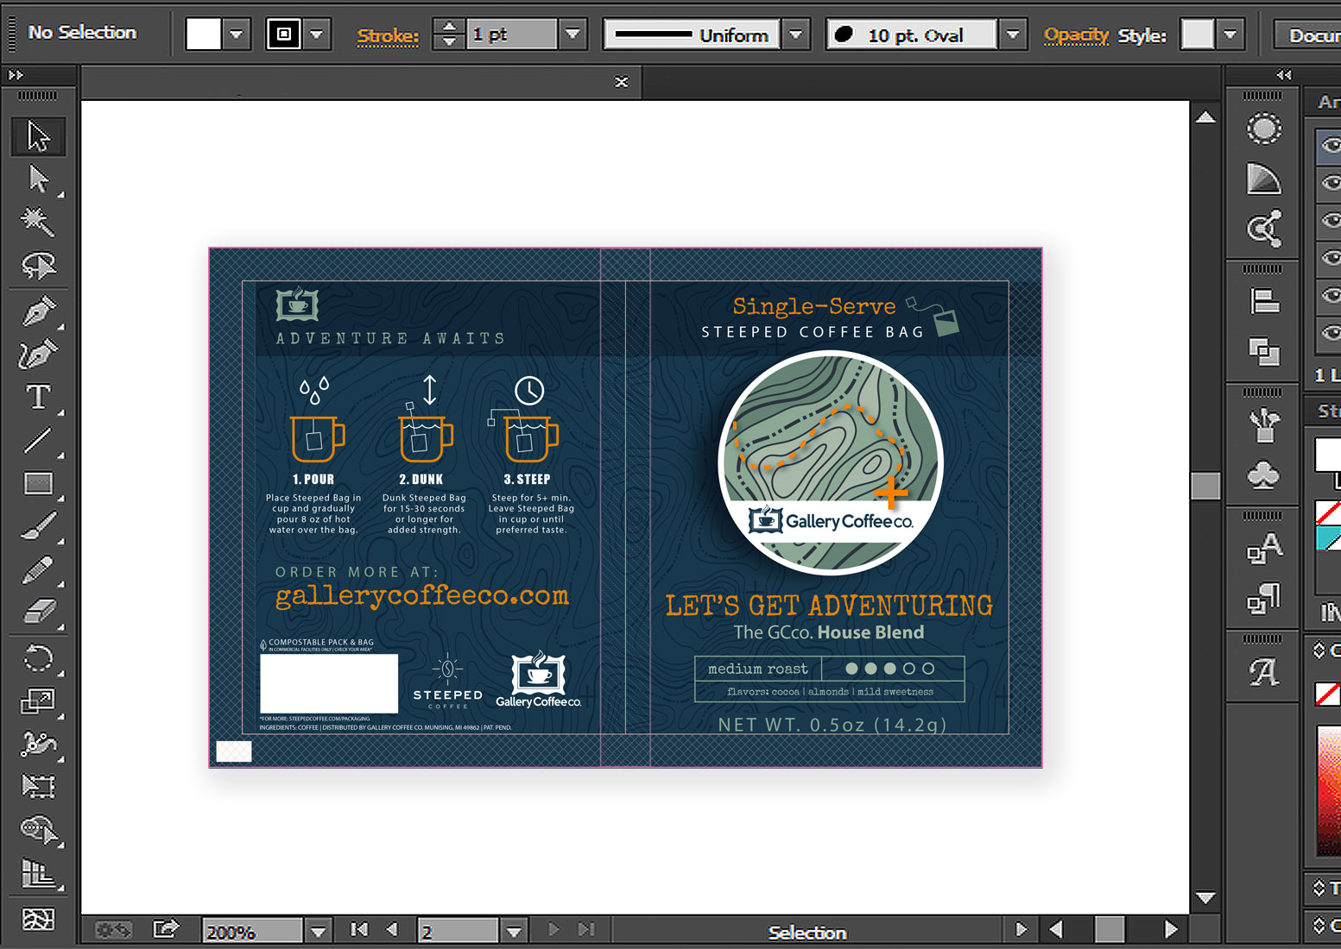Click the export arrow icon in status bar
The height and width of the screenshot is (949, 1341).
tap(166, 929)
